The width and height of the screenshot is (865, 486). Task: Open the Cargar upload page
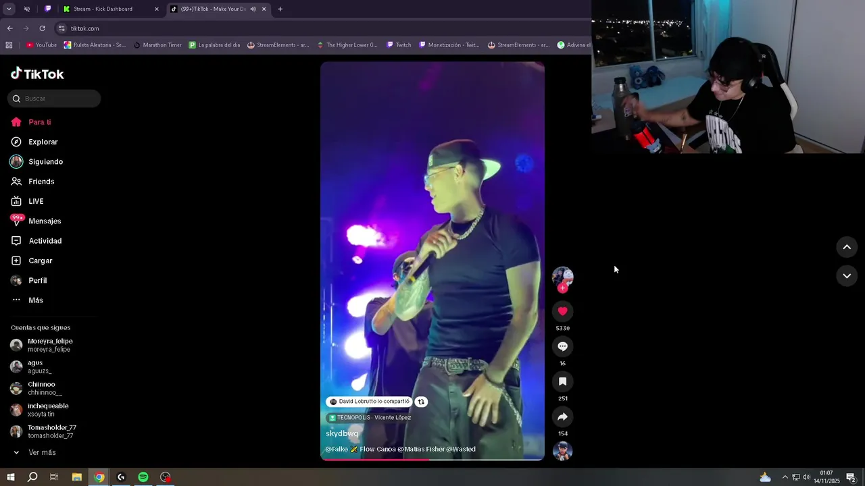32,261
